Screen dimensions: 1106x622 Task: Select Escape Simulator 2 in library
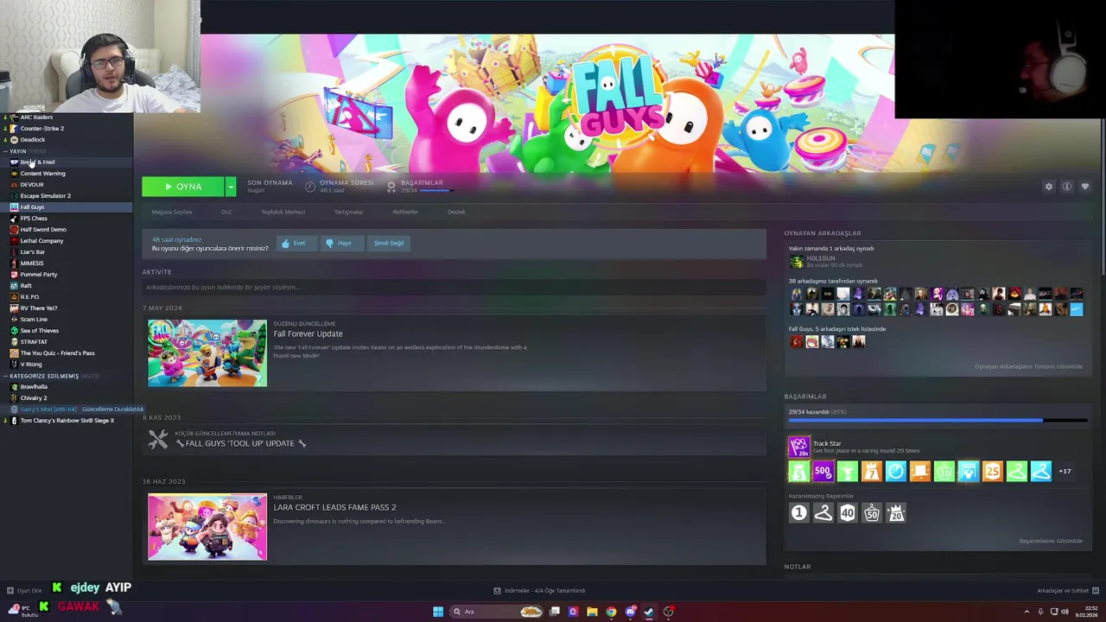45,195
